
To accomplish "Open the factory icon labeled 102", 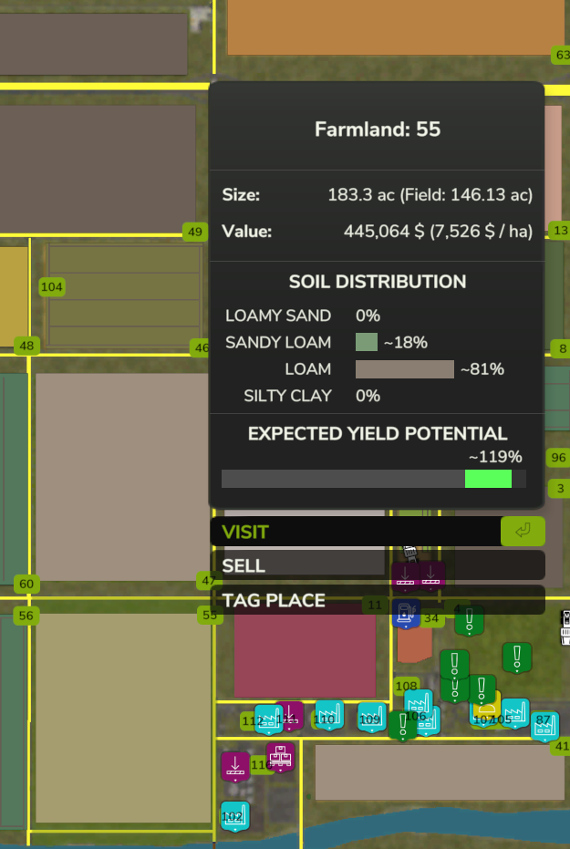I will pos(235,816).
